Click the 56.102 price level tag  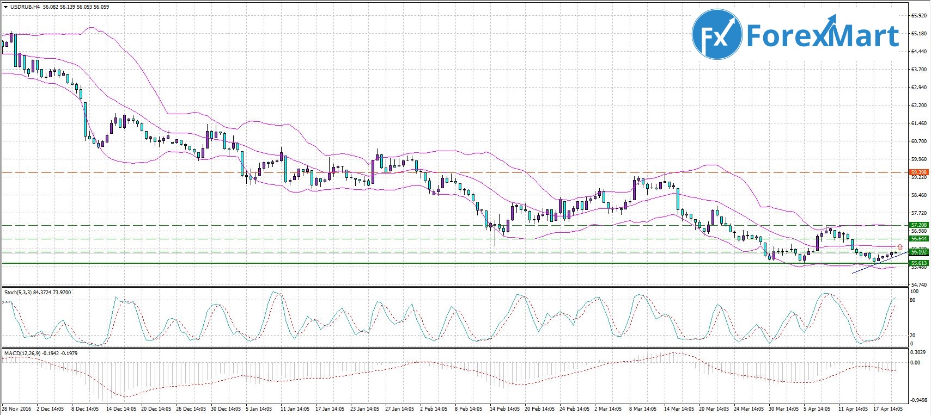918,252
